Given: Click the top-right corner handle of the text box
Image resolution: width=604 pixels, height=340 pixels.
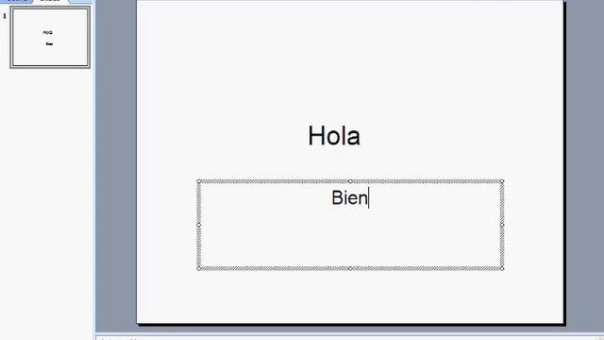Looking at the screenshot, I should click(502, 181).
